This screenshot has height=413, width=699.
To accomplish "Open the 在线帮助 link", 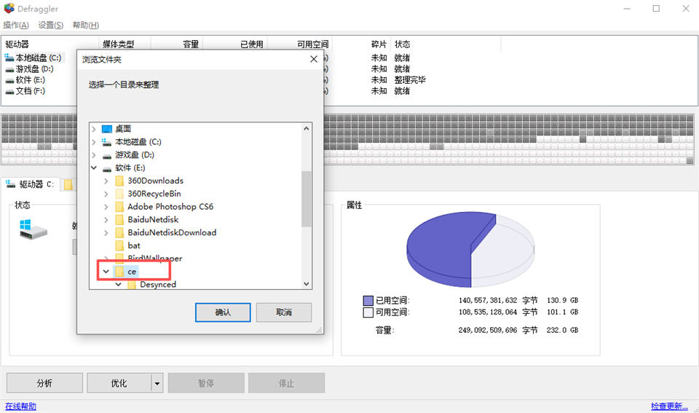I will pyautogui.click(x=20, y=406).
